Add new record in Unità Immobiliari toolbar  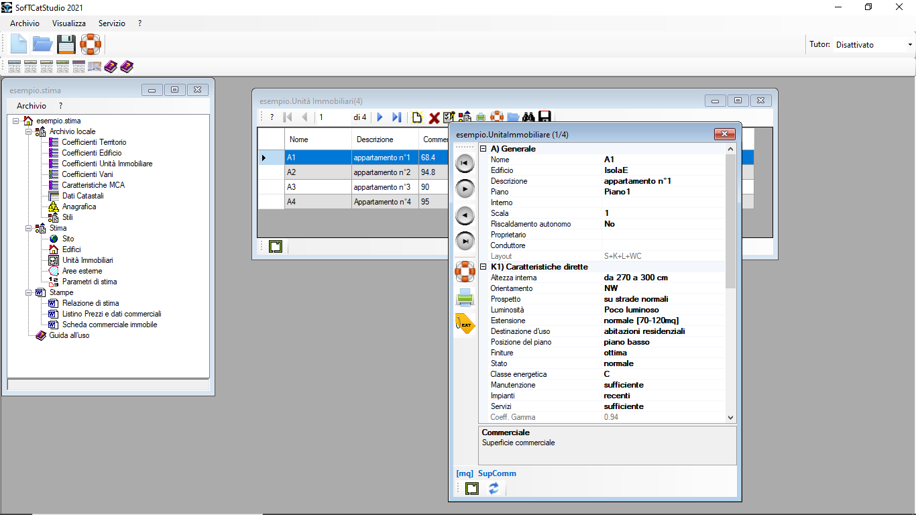[x=418, y=117]
